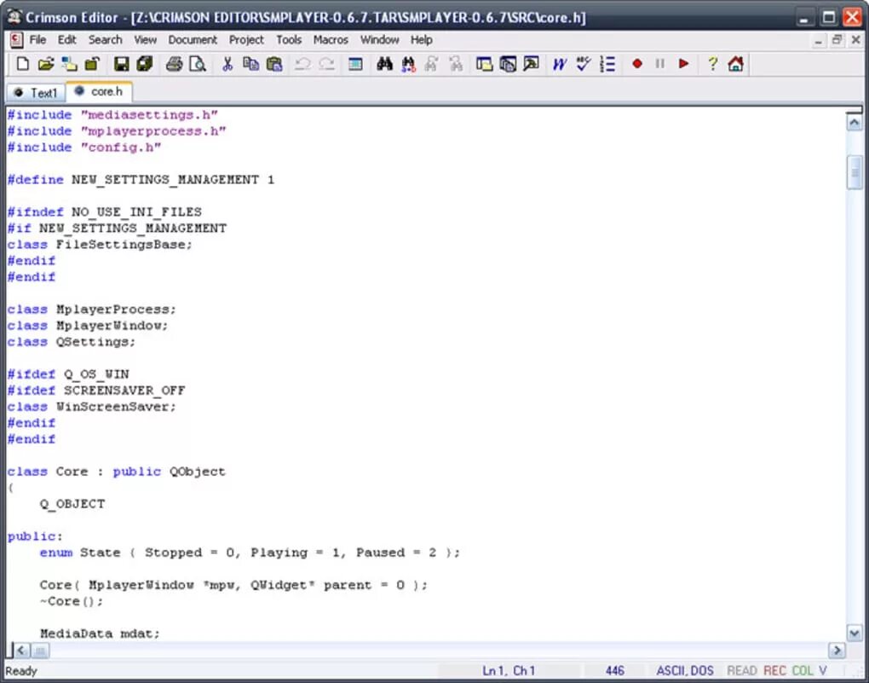
Task: Save the file with the floppy disk icon
Action: (121, 64)
